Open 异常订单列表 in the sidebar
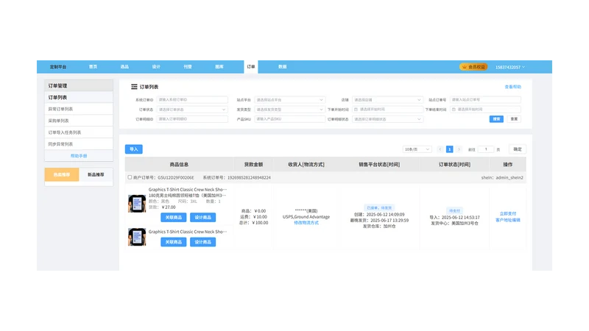The image size is (589, 331). tap(79, 109)
